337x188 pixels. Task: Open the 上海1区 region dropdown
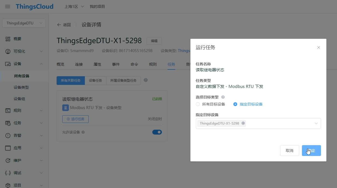(x=74, y=7)
